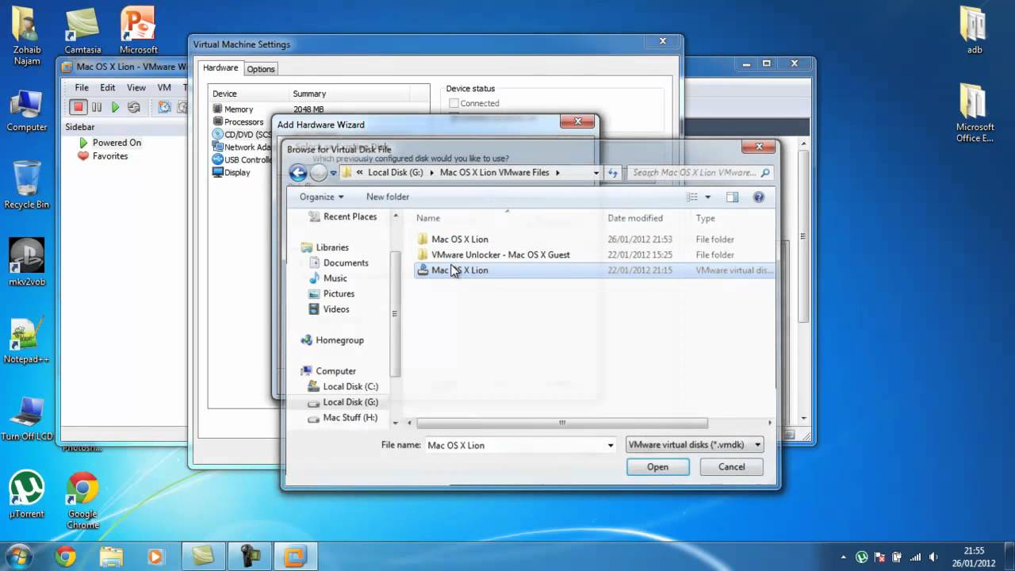Open the Documents library
The image size is (1015, 571).
pos(345,263)
